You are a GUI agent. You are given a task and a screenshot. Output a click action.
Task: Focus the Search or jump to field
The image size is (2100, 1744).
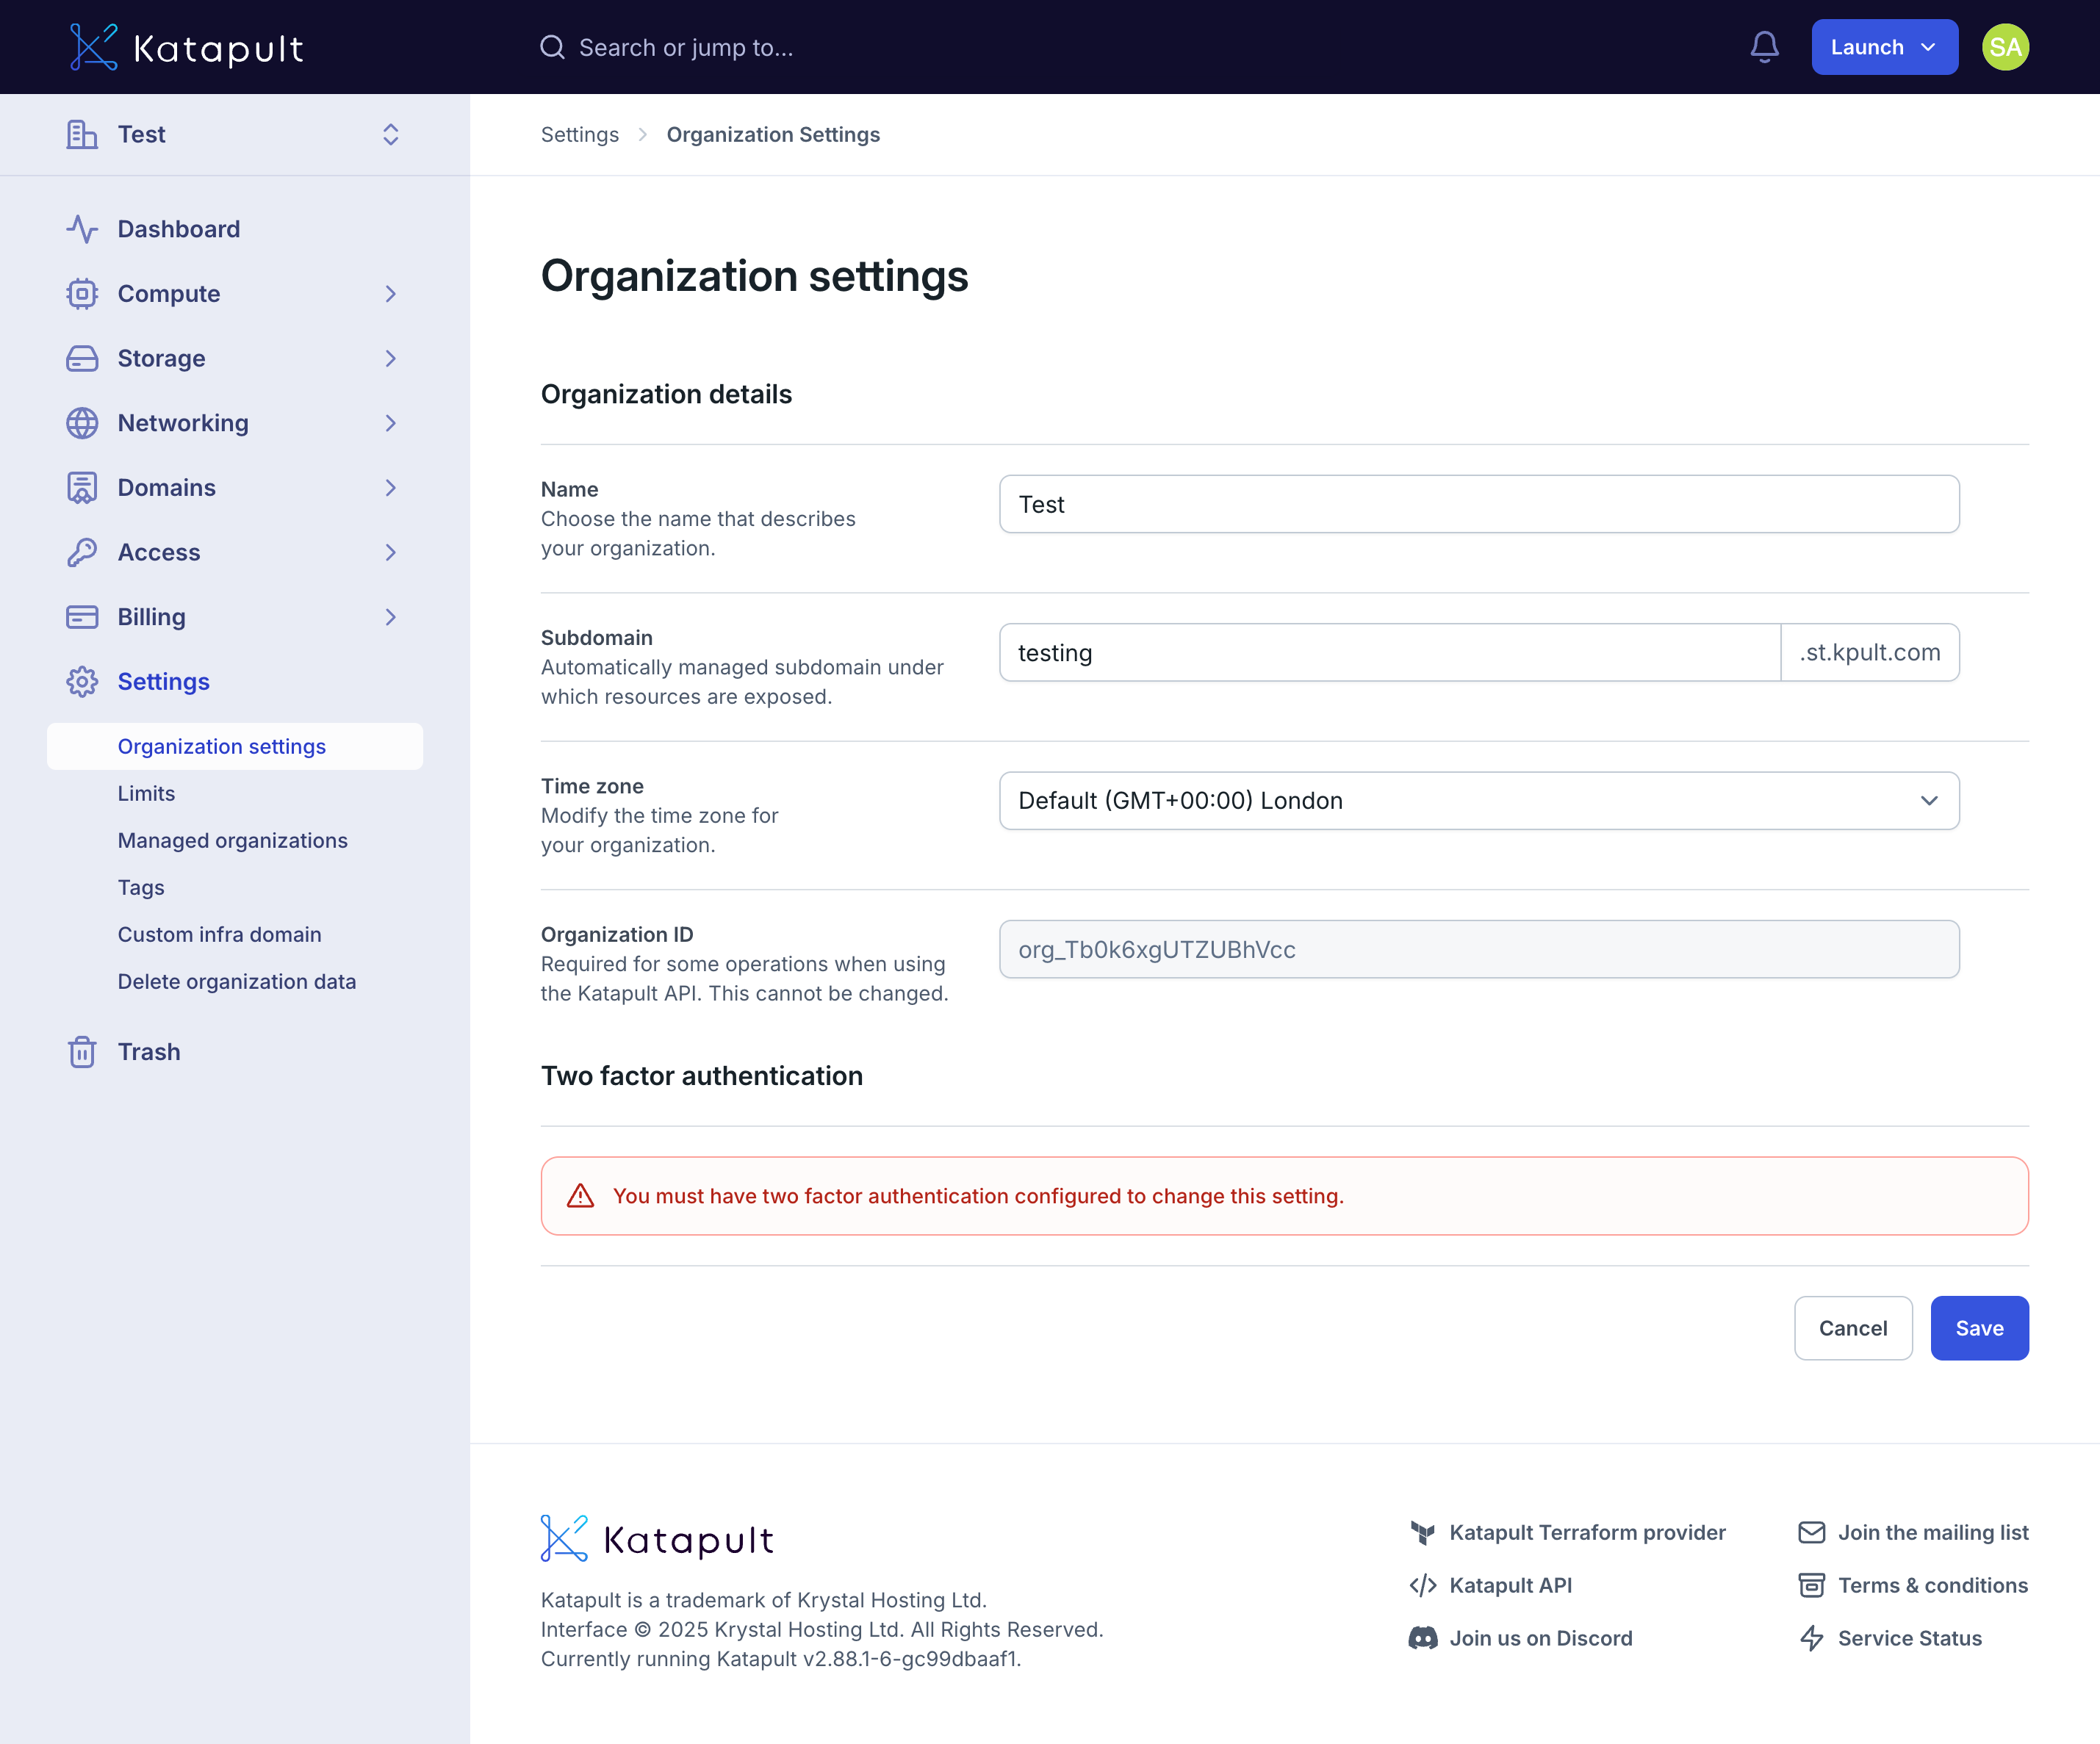tap(686, 47)
